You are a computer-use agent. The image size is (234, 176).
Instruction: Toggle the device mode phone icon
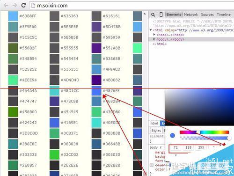pos(161,15)
